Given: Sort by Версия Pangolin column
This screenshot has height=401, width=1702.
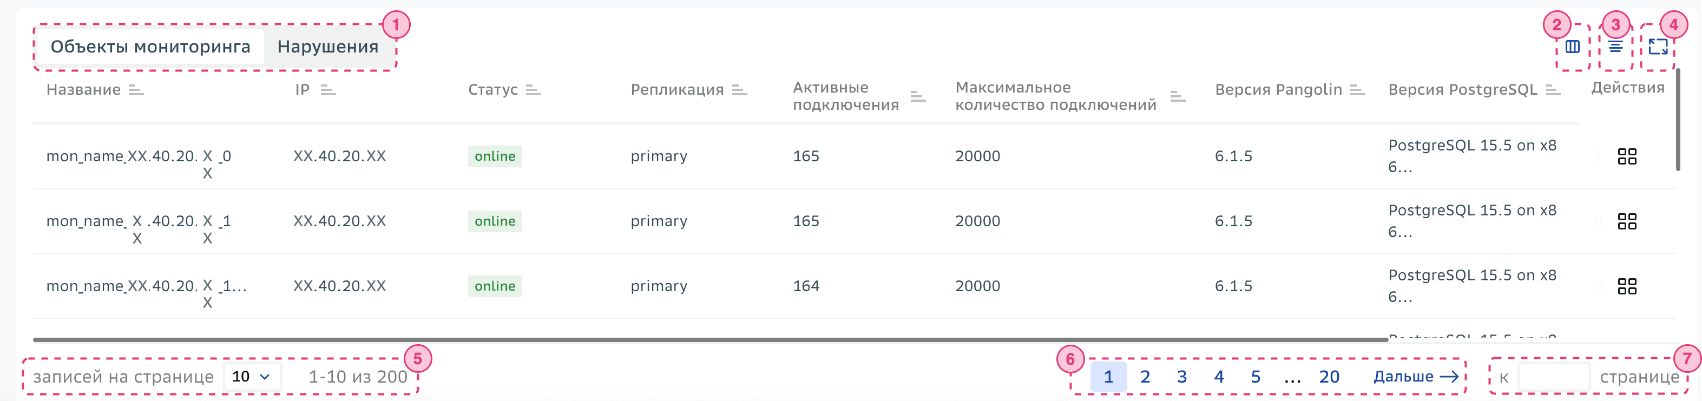Looking at the screenshot, I should click(1358, 89).
